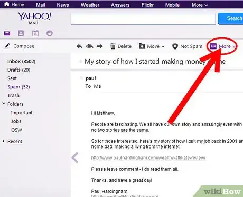Screen dimensions: 243x197
Task: Open the Important folder
Action: (x=22, y=113)
